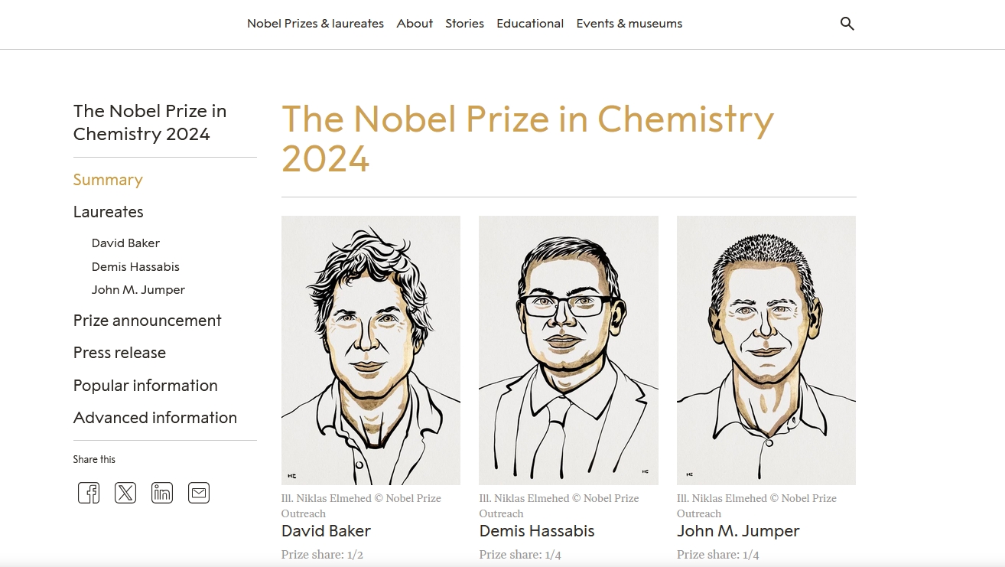Share this page on LinkedIn

(162, 493)
